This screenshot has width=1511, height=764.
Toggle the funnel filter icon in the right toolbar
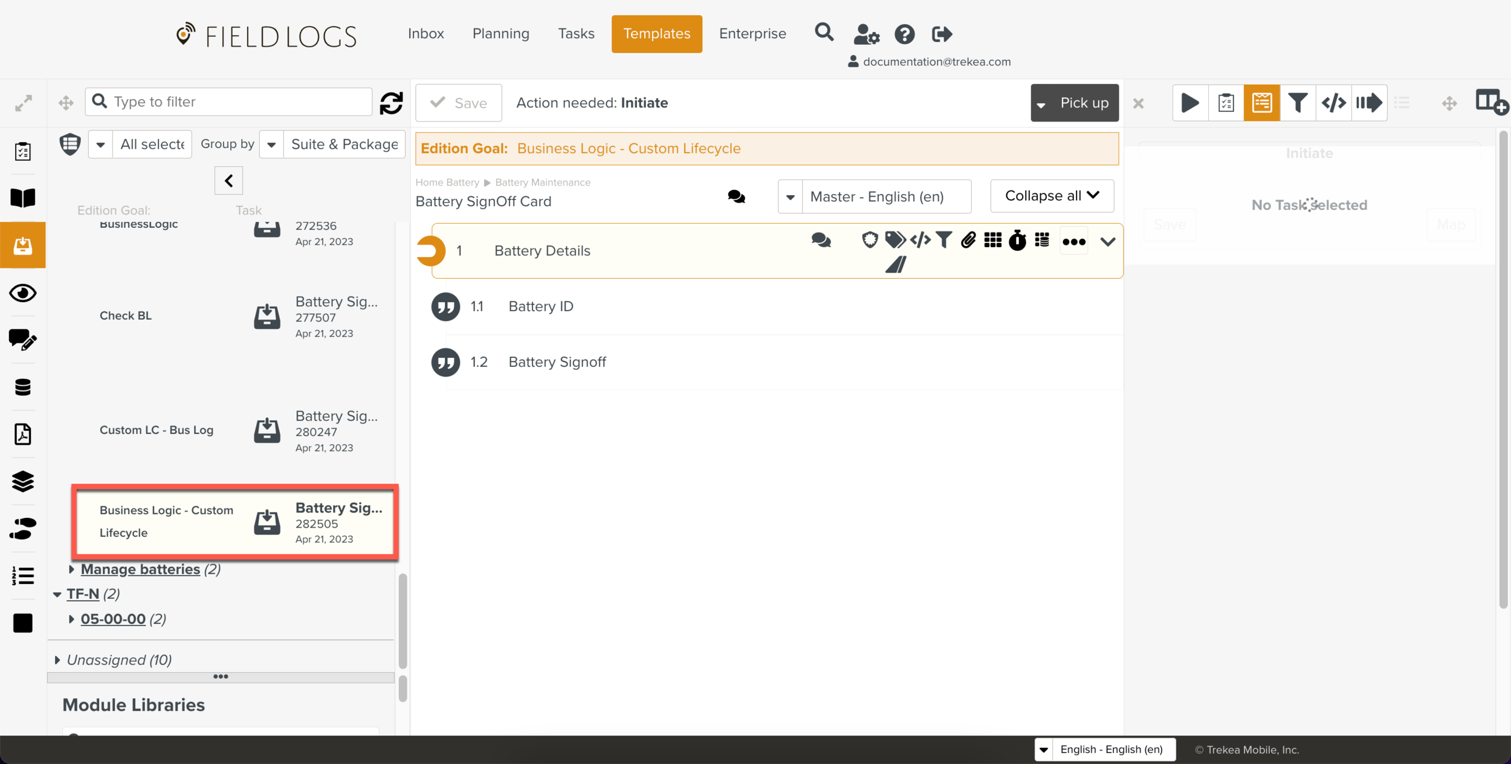tap(1298, 103)
